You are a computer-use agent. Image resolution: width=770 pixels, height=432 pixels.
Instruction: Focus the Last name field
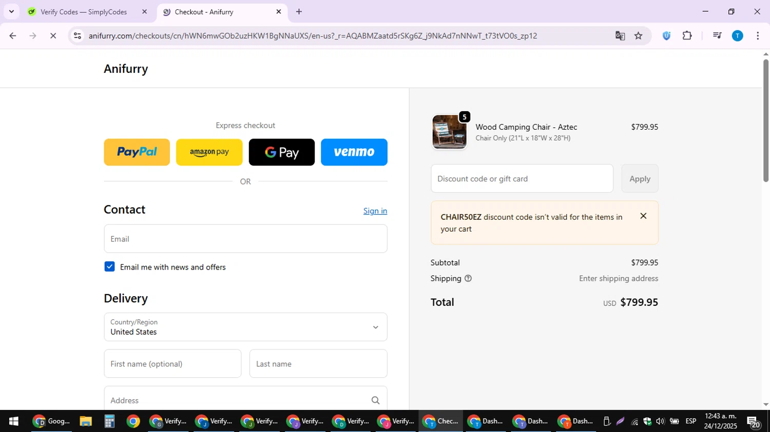[318, 364]
